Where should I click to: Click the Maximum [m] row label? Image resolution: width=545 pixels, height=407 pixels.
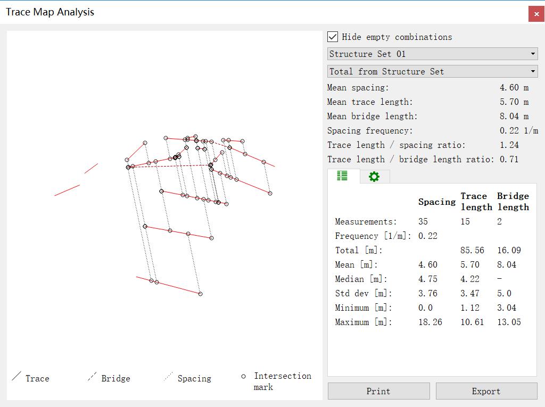(x=363, y=322)
